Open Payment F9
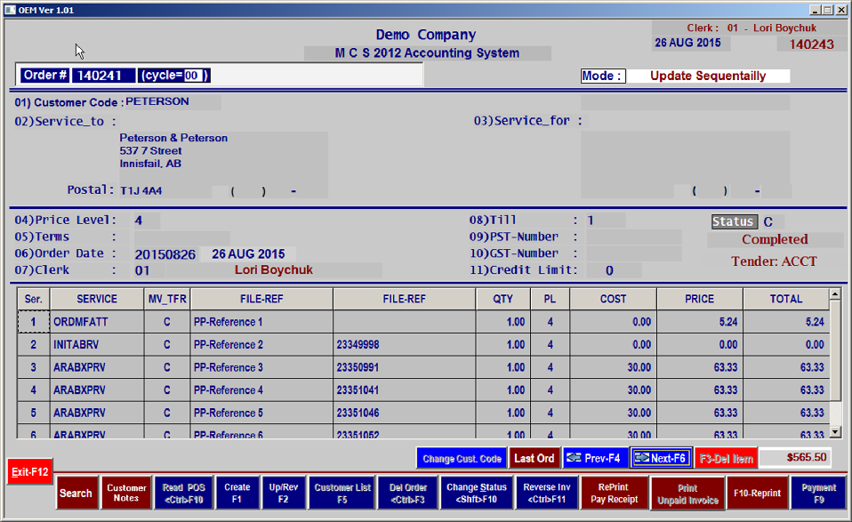Screen dimensions: 852x522 click(818, 494)
